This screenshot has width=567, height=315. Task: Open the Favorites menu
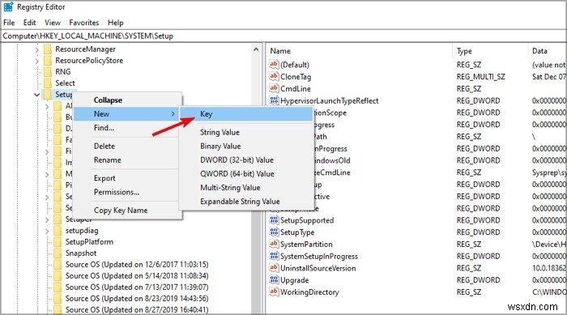(84, 23)
